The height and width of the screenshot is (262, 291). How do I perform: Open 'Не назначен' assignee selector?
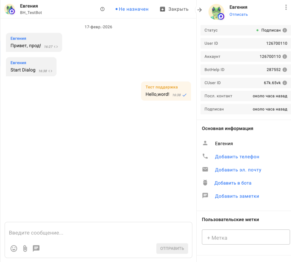132,9
